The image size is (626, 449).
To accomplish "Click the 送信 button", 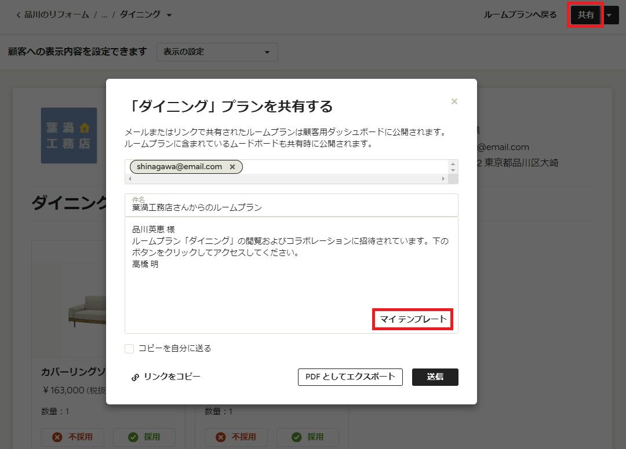I will [435, 377].
